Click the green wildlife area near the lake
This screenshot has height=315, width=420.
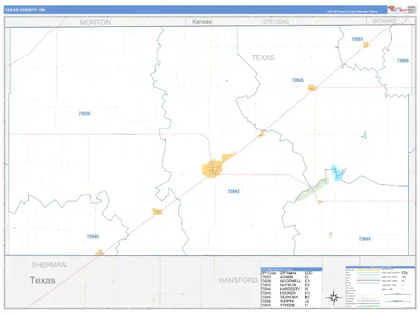(312, 190)
